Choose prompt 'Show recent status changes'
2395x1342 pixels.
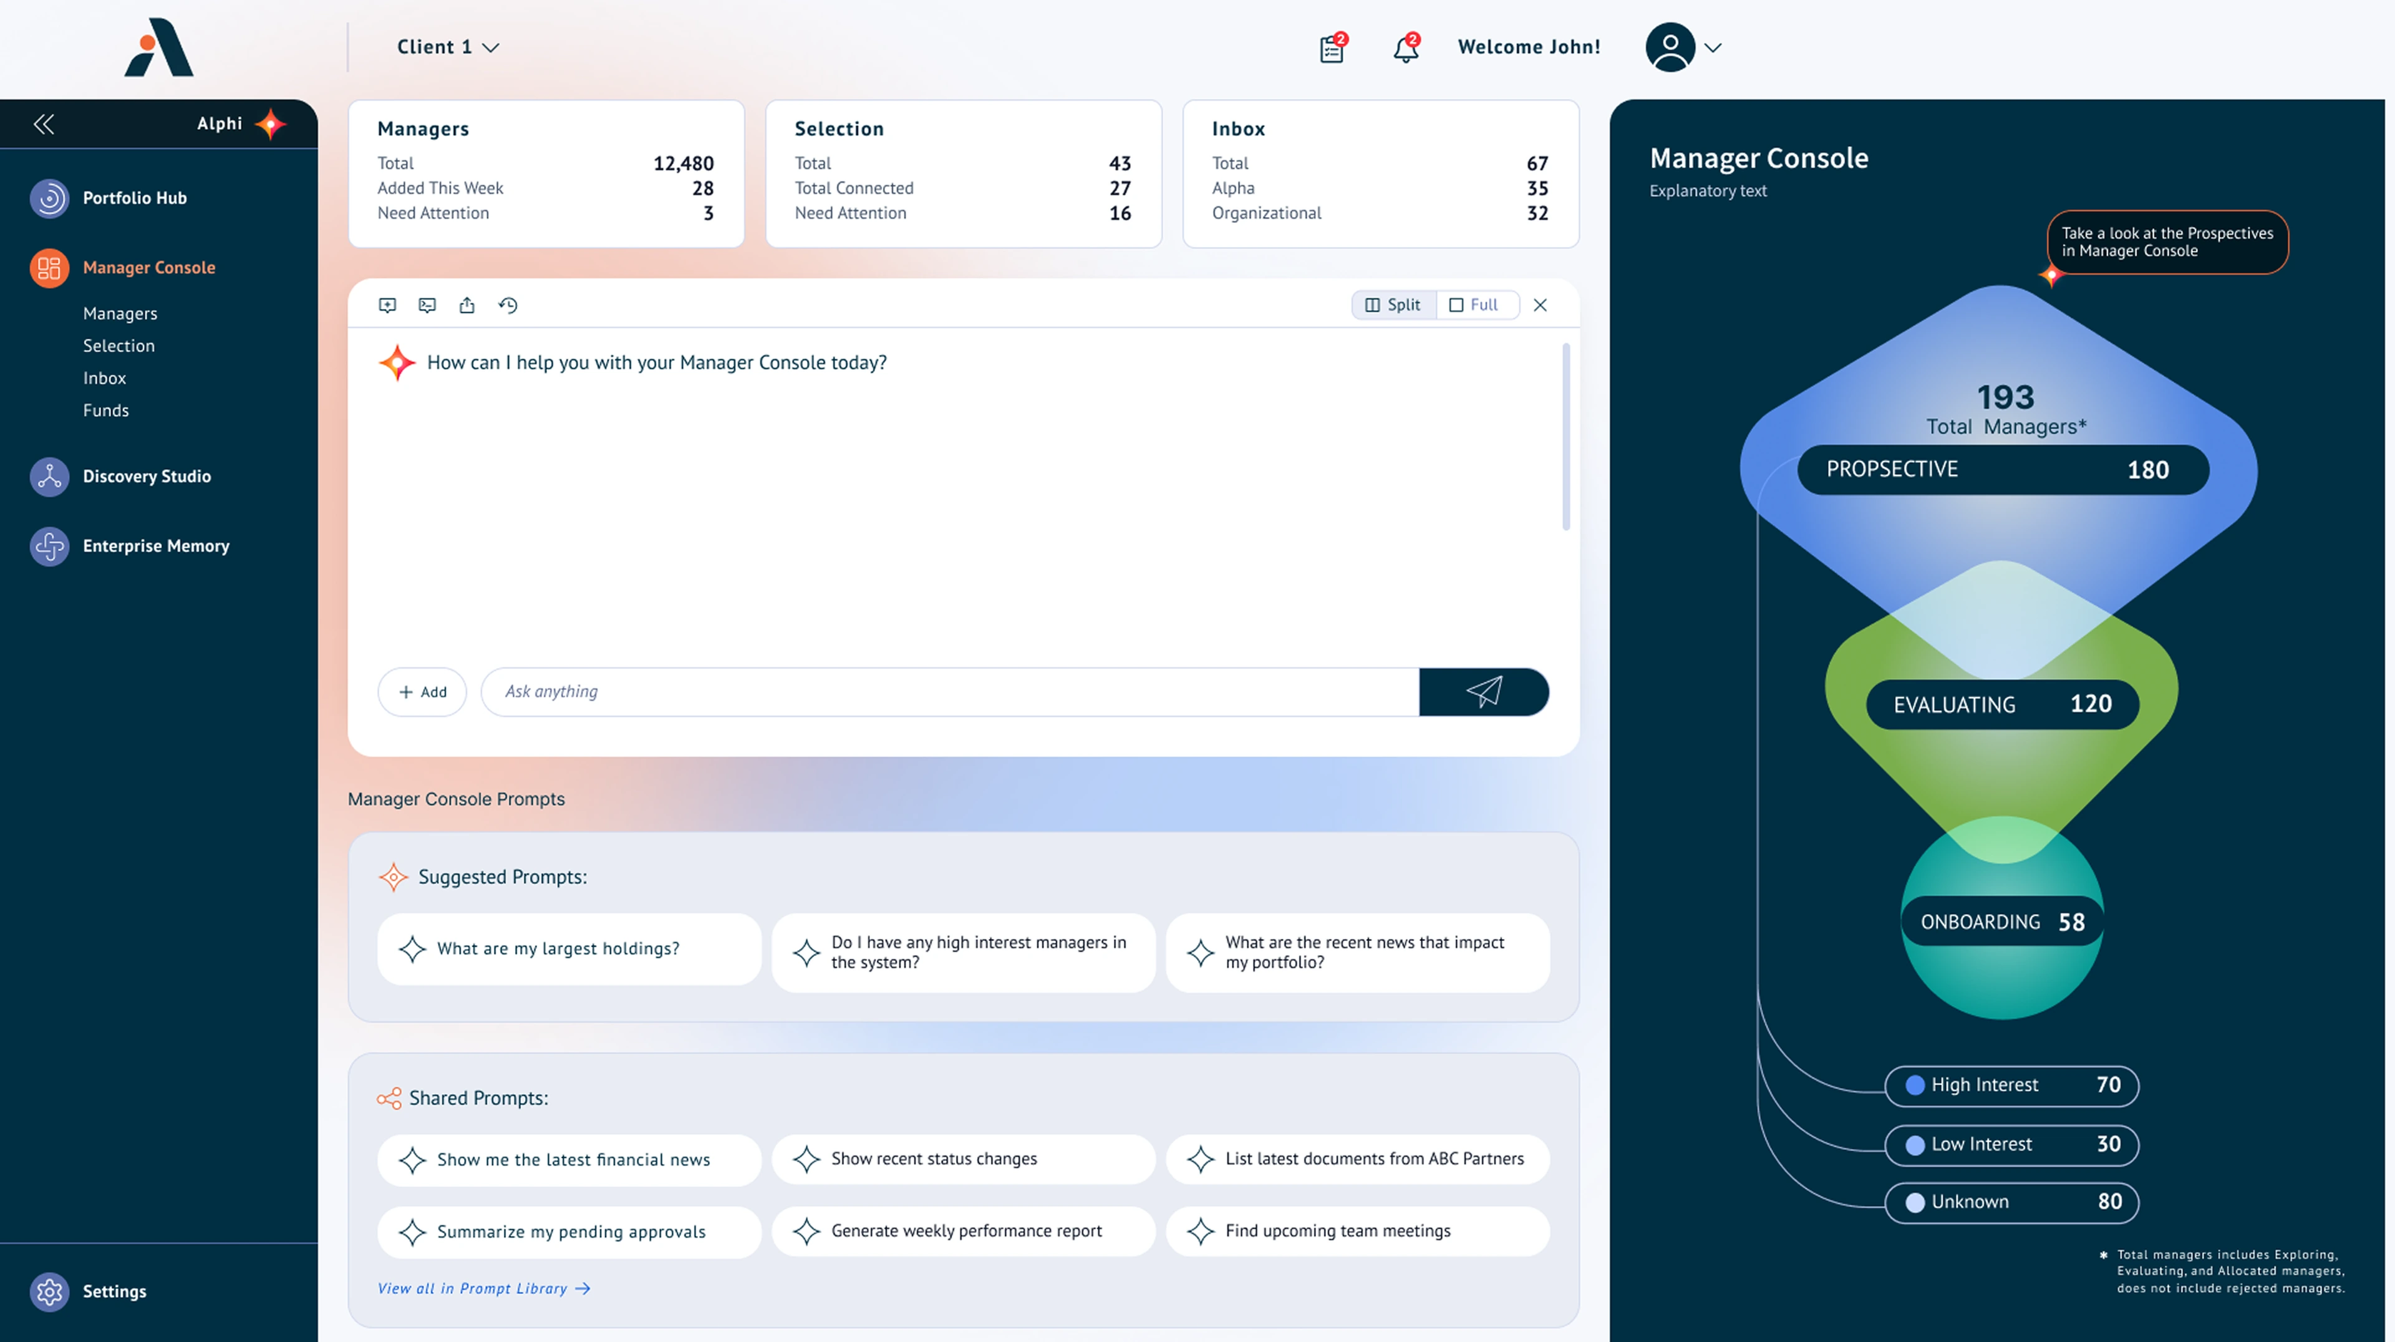(x=963, y=1159)
